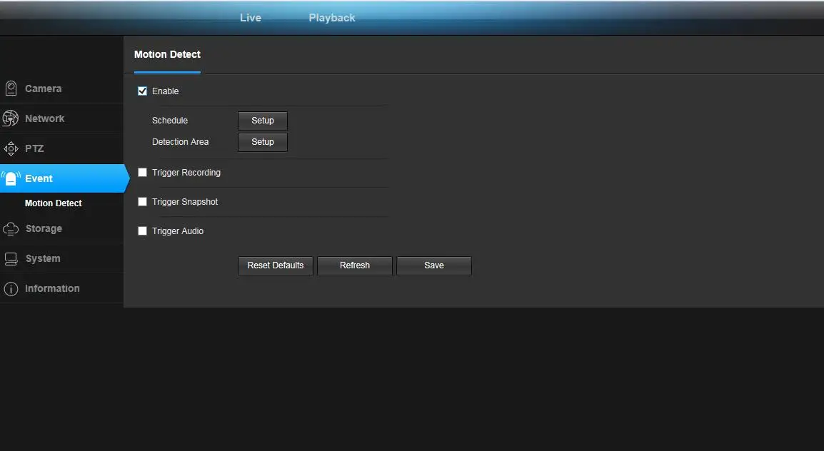The height and width of the screenshot is (451, 824).
Task: Click the PTZ directional arrows icon
Action: pos(11,148)
